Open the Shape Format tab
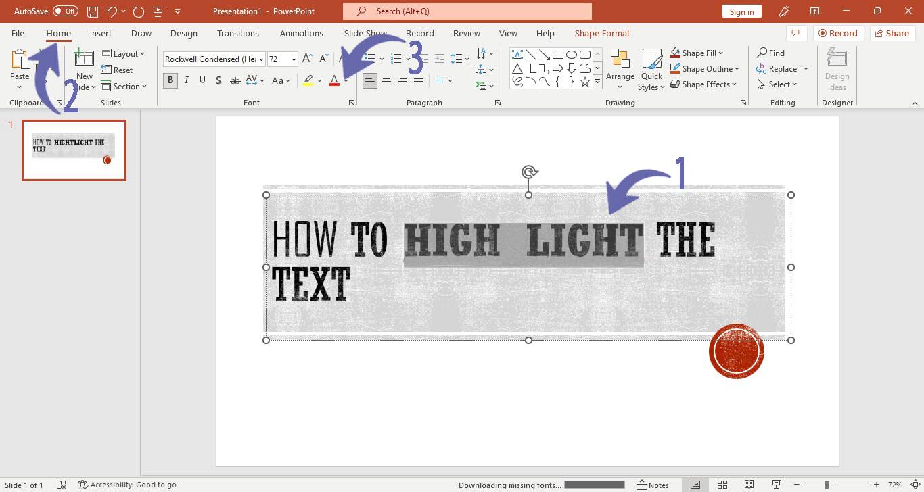Viewport: 924px width, 492px height. point(602,33)
